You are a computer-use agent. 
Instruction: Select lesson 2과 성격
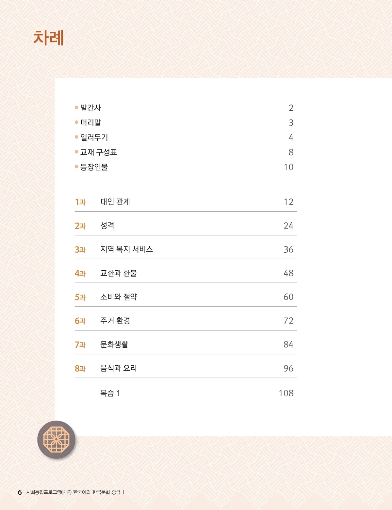[x=186, y=226]
